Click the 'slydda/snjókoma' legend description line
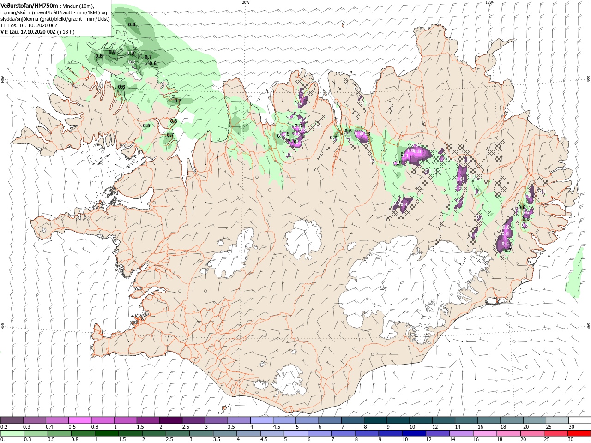Screen dimensions: 591x443 (x=55, y=19)
